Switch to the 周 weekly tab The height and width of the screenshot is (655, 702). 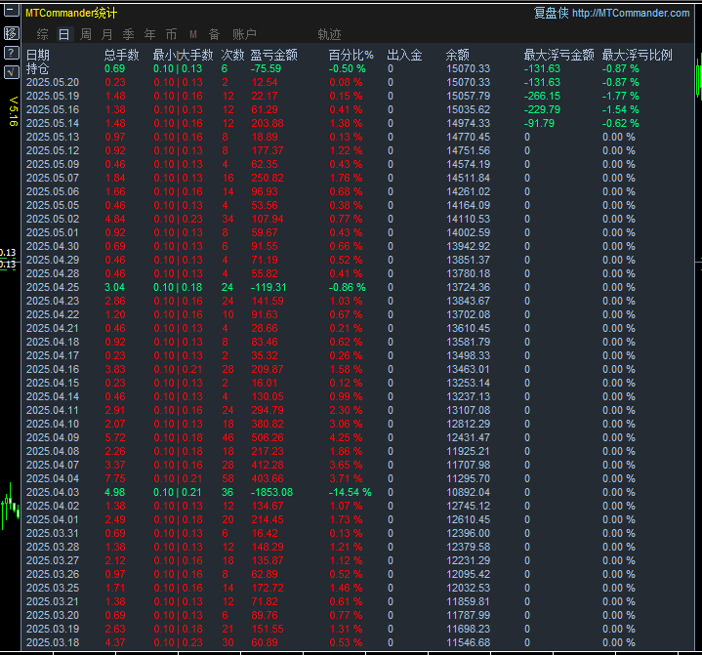86,34
